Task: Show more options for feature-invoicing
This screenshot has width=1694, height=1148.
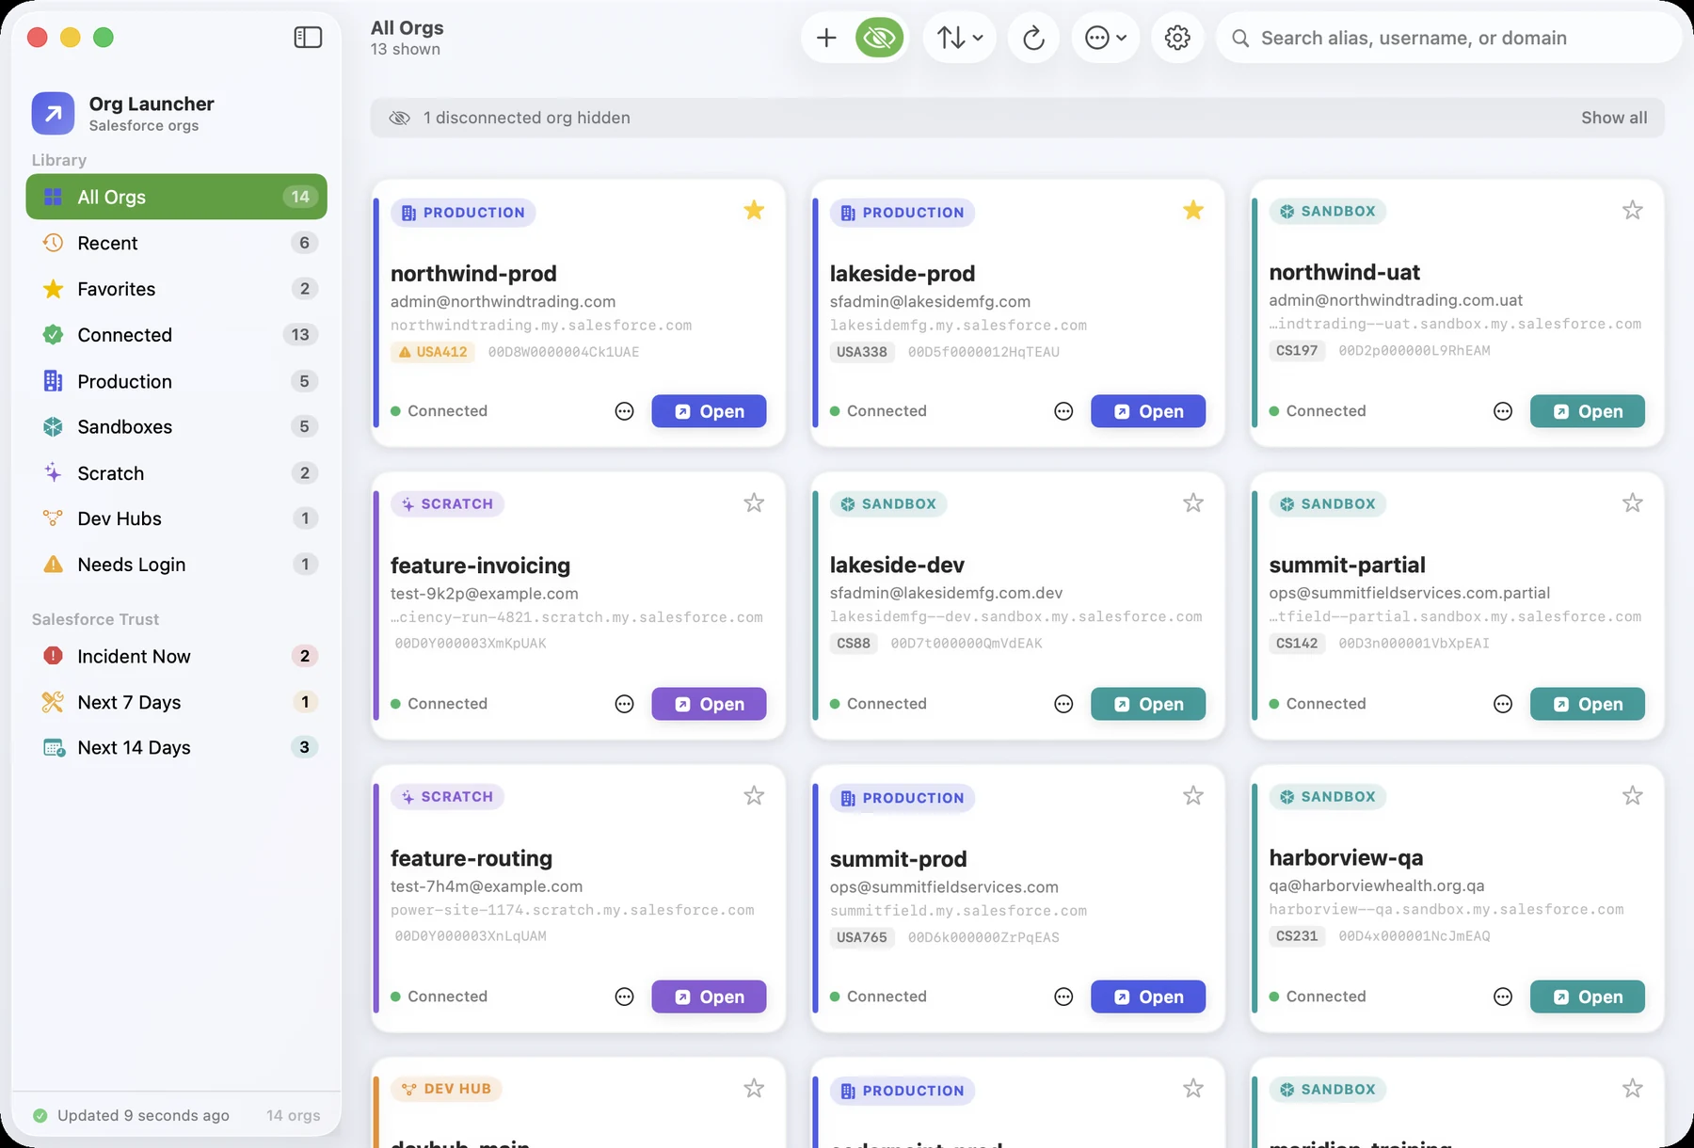Action: point(624,704)
